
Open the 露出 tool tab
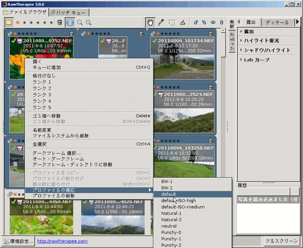251,22
